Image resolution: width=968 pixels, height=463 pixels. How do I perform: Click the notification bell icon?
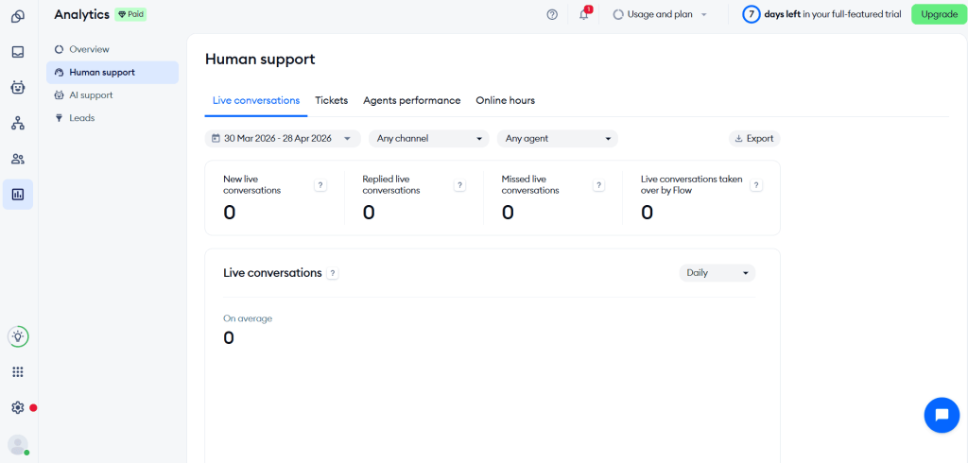pyautogui.click(x=584, y=15)
